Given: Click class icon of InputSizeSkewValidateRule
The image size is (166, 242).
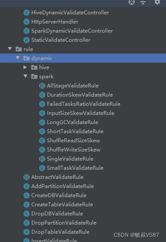Looking at the screenshot, I should click(x=42, y=113).
